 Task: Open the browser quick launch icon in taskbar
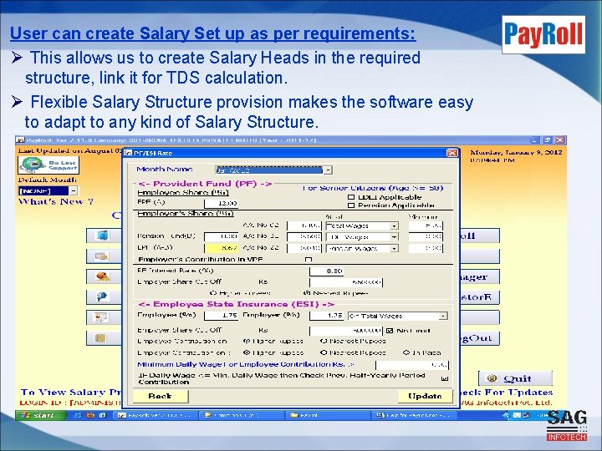[90, 415]
